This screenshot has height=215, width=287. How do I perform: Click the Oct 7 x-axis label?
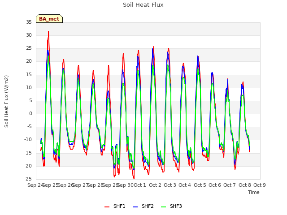pos(230,185)
